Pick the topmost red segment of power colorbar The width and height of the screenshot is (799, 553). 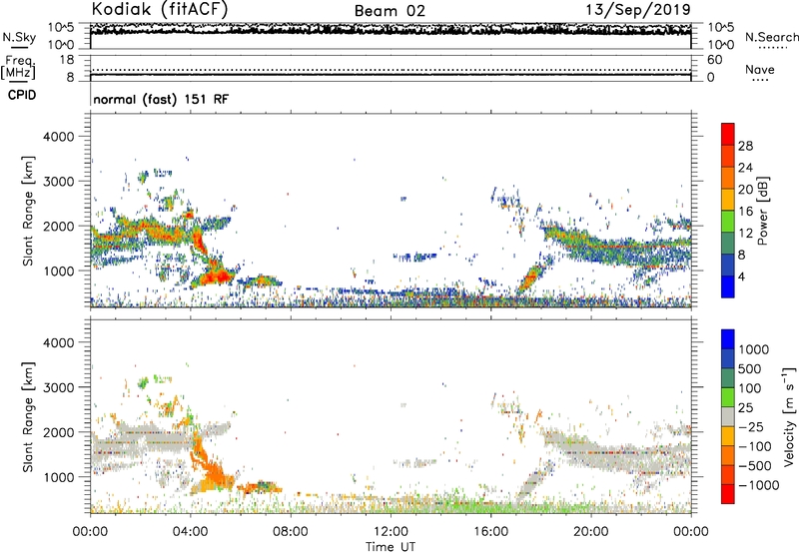(x=728, y=134)
